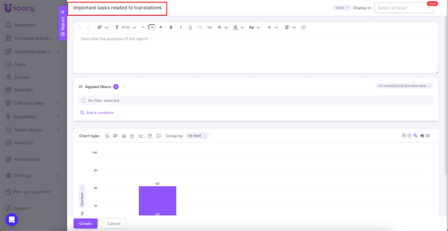448x231 pixels.
Task: Open the All conditions at the same time dropdown
Action: 404,86
